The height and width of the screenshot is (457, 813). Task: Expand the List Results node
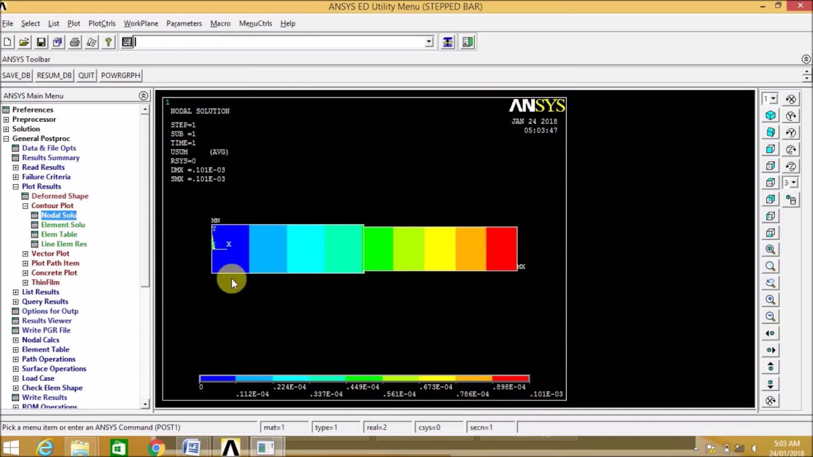15,292
